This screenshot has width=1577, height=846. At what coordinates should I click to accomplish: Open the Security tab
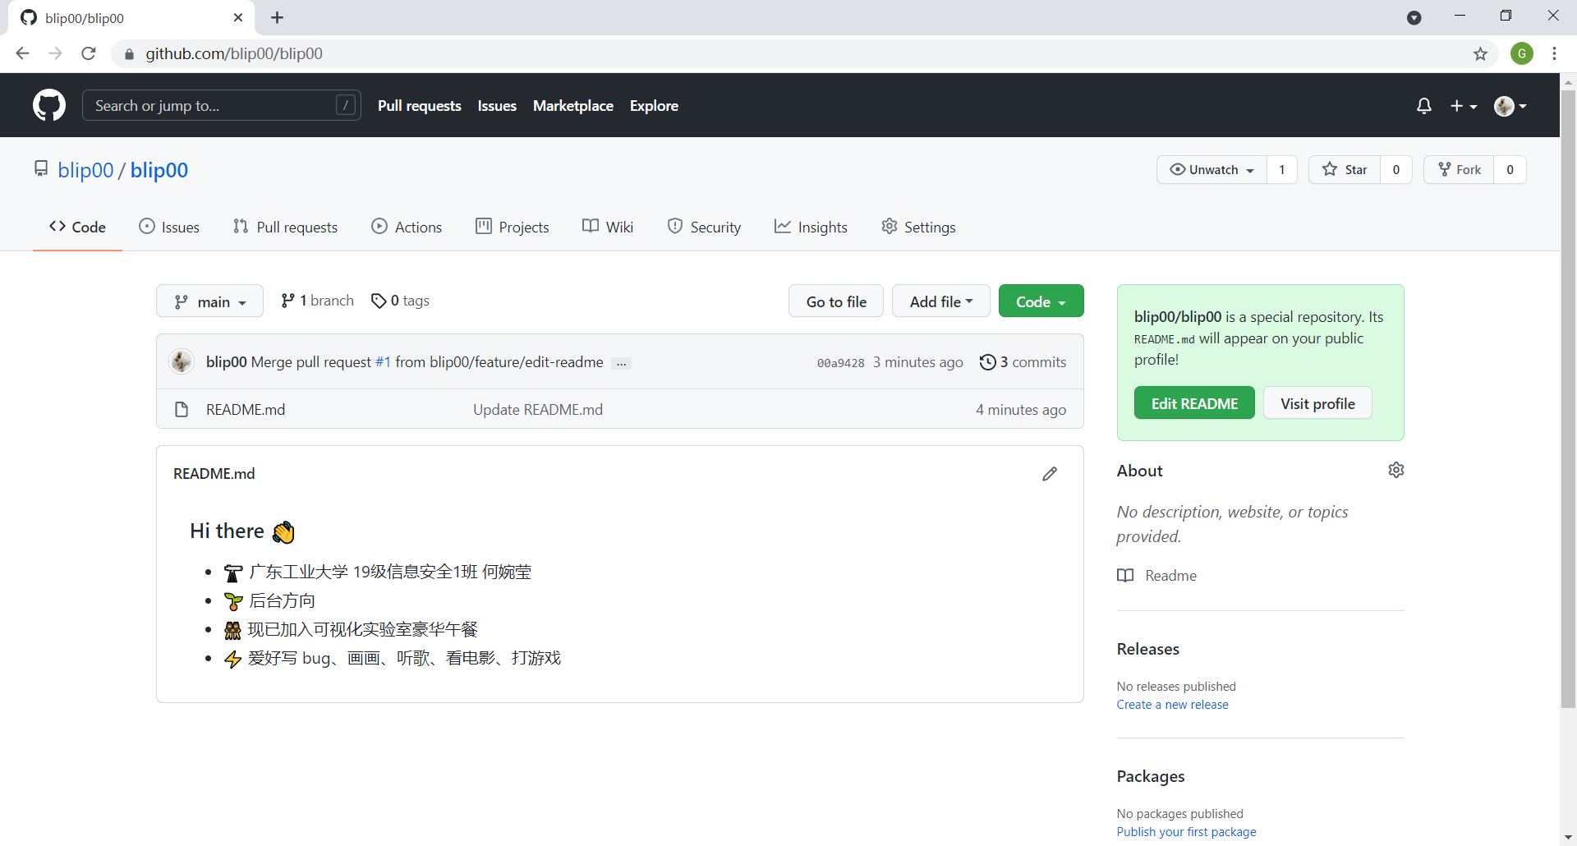click(x=704, y=228)
